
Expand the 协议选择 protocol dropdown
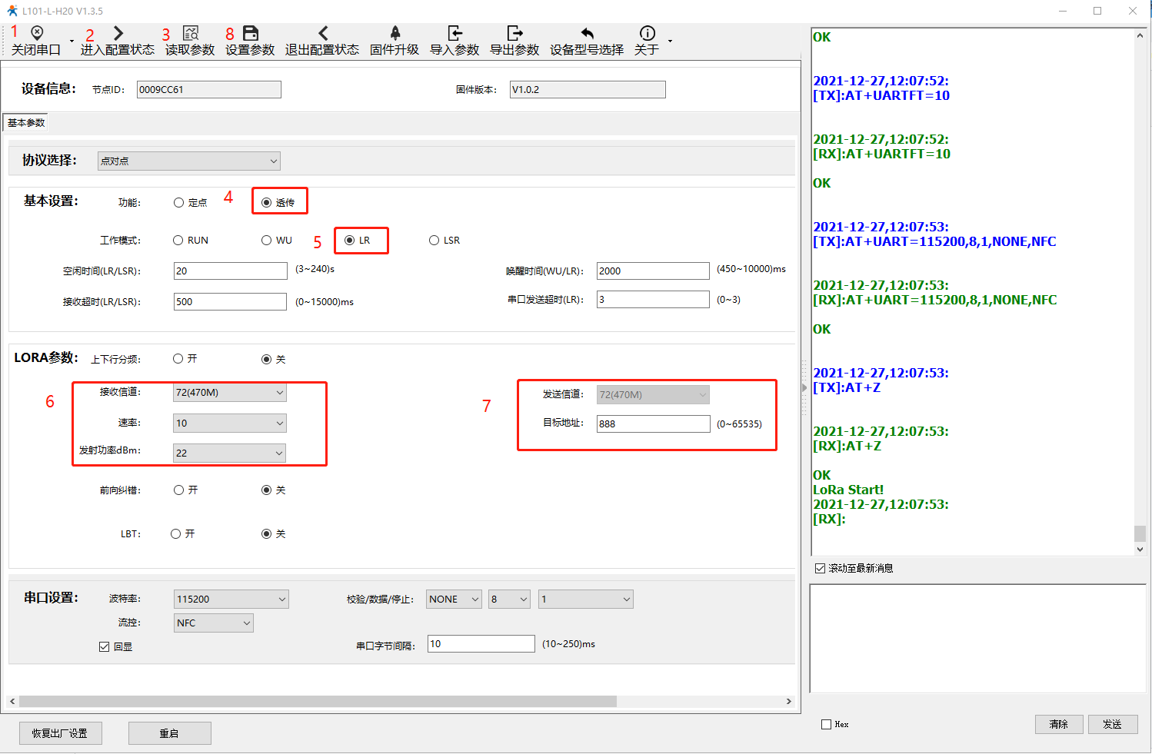click(189, 161)
